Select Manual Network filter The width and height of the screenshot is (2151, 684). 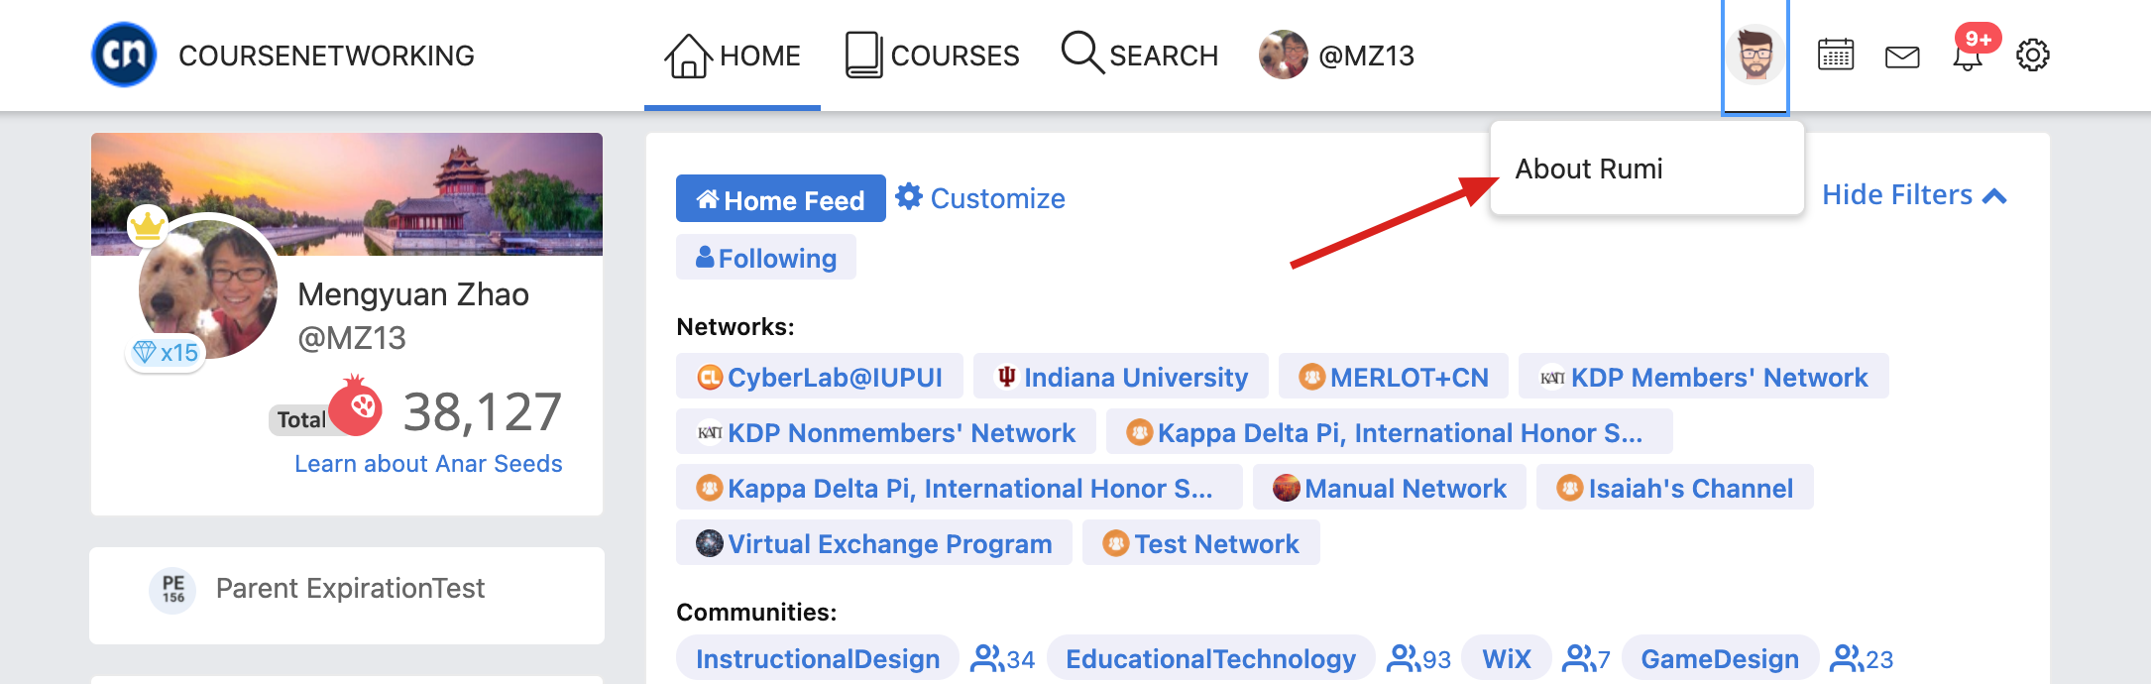(1390, 488)
